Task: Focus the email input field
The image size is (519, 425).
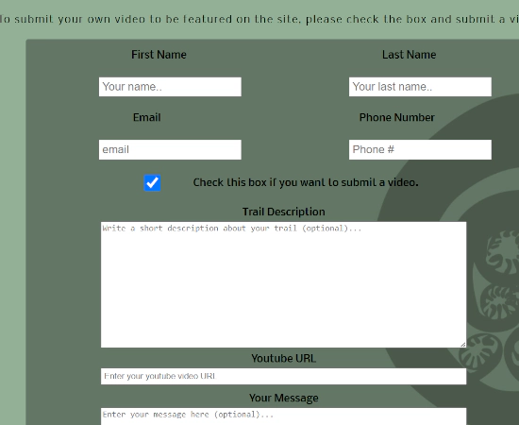Action: click(x=170, y=149)
